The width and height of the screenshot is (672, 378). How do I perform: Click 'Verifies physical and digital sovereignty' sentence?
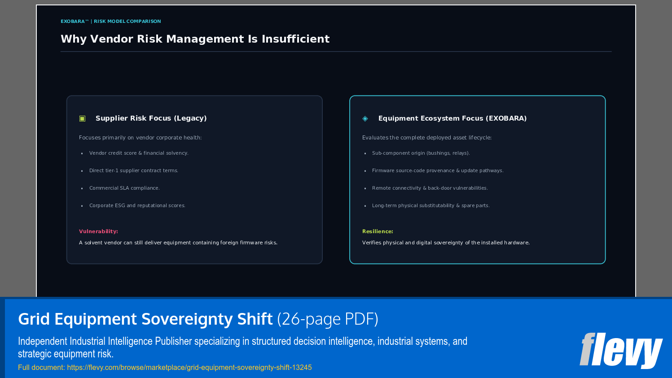coord(446,243)
